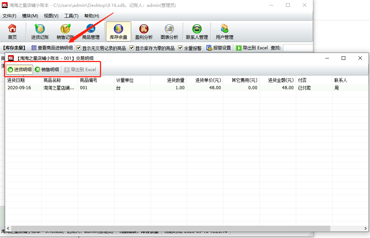Go to the 首页 home icon
Screen dimensions: 370x238
click(x=12, y=32)
